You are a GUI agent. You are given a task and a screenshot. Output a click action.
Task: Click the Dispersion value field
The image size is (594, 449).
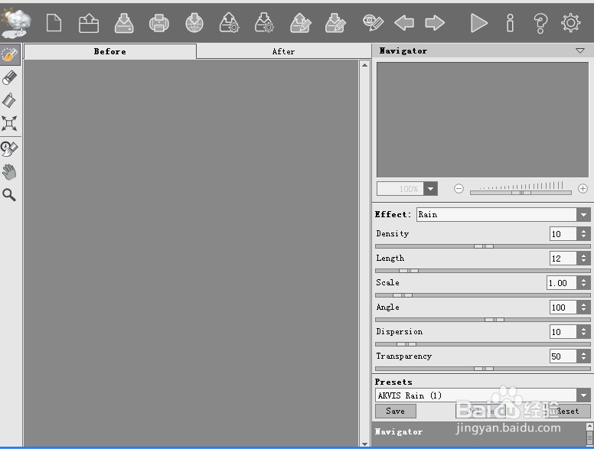(x=563, y=332)
